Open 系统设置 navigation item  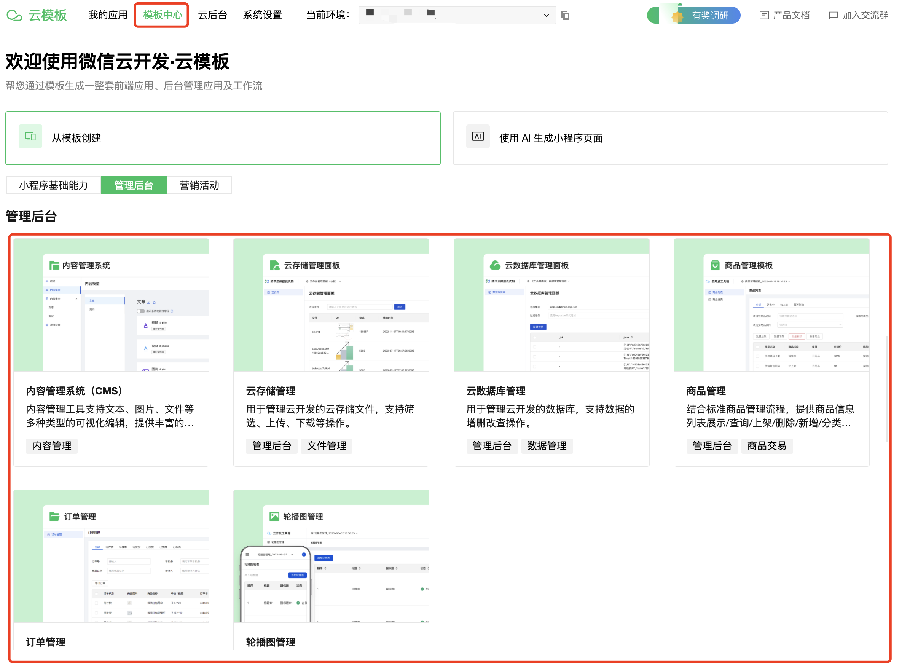tap(263, 15)
